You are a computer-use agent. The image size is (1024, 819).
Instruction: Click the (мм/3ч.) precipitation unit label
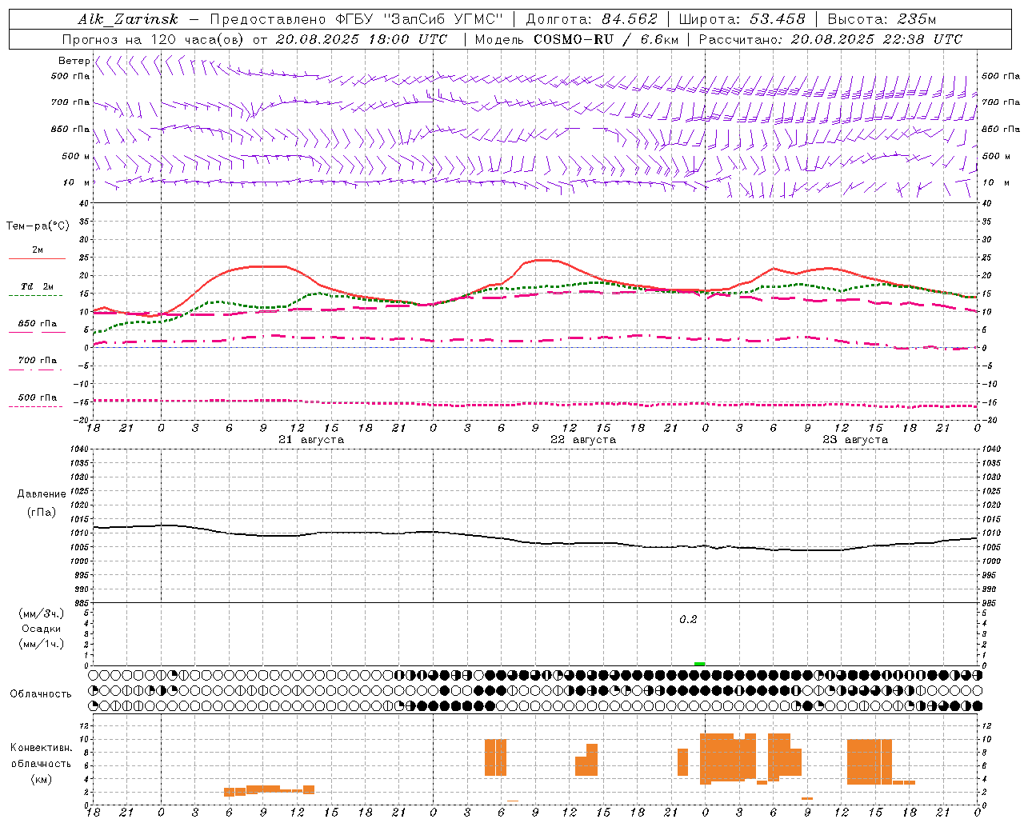click(x=42, y=613)
